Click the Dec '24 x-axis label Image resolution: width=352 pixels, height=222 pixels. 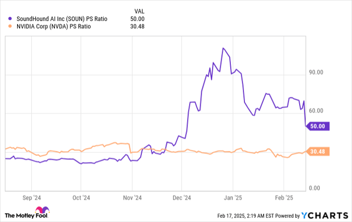click(182, 198)
